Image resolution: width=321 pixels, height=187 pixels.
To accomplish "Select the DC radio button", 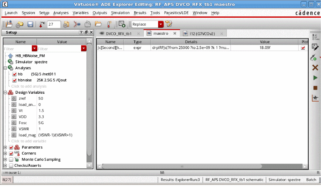I will pyautogui.click(x=313, y=37).
